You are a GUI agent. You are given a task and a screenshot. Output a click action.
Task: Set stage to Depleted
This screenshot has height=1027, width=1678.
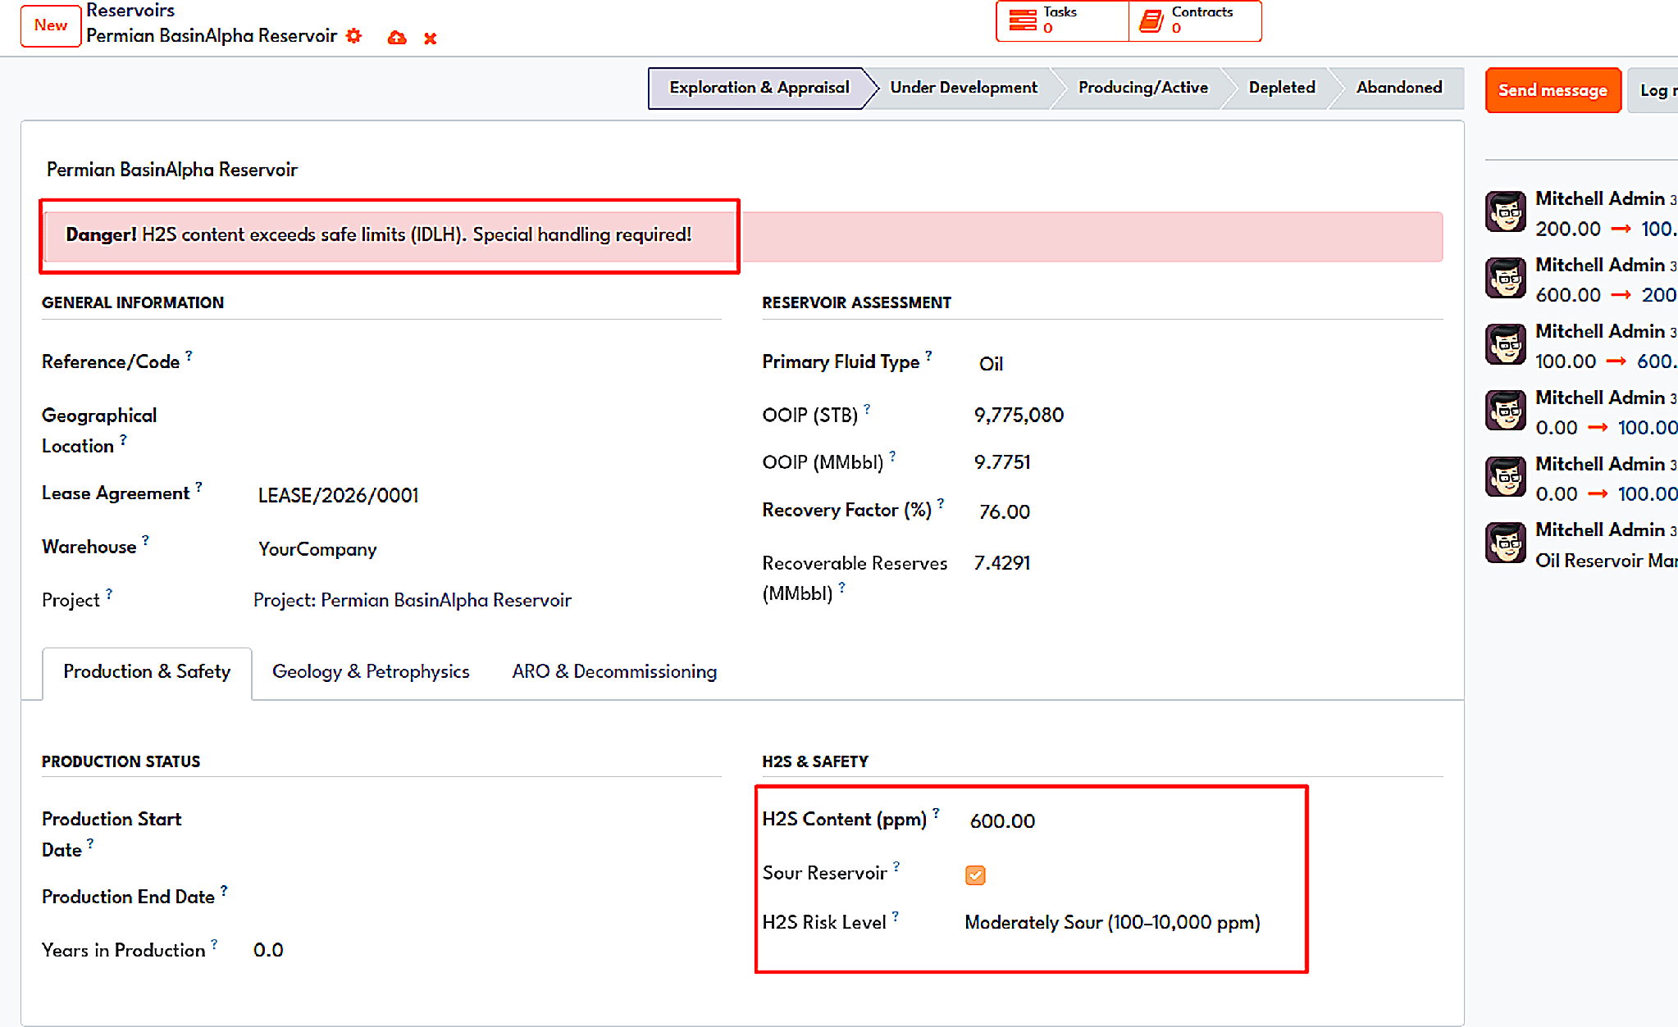(1281, 88)
